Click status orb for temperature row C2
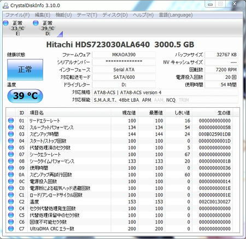246x239 pixels. tap(11, 202)
